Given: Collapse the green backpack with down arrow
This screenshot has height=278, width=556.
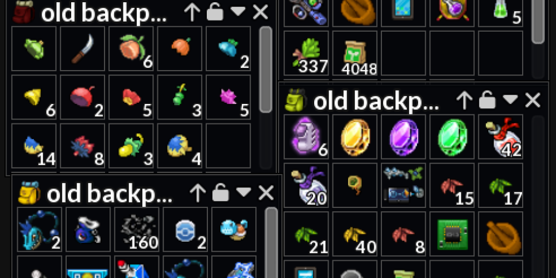Looking at the screenshot, I should click(x=510, y=100).
